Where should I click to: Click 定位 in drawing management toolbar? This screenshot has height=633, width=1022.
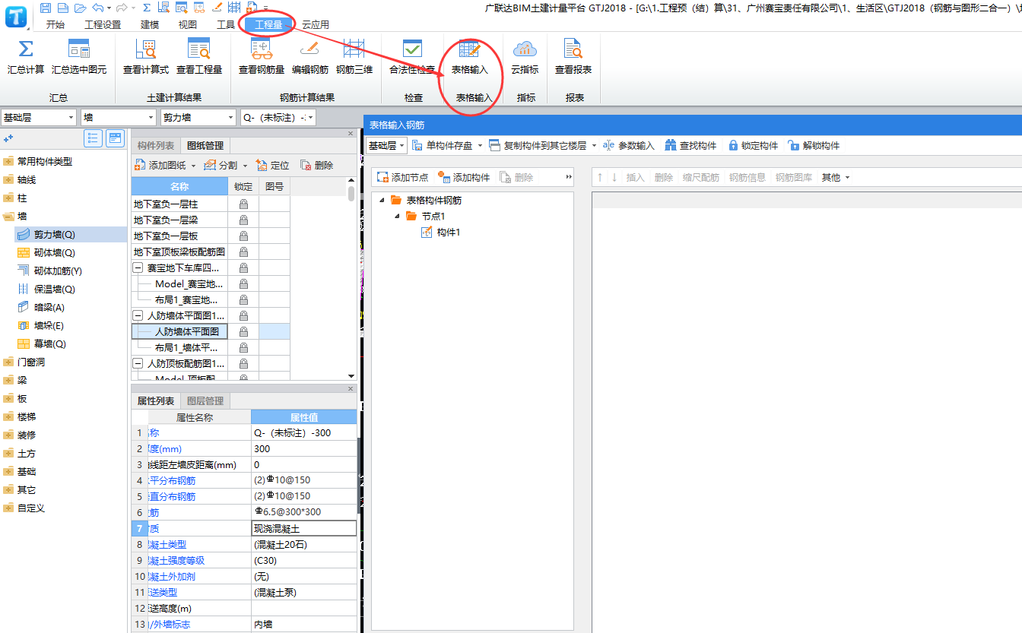[x=273, y=165]
